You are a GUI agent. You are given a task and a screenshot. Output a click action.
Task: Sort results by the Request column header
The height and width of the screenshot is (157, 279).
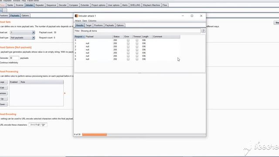(79, 37)
